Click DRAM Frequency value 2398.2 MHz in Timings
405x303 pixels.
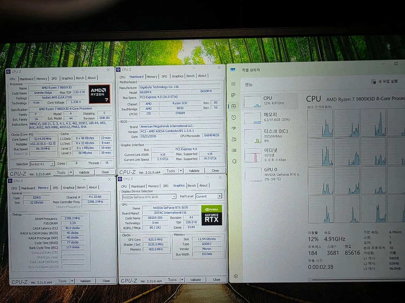72,218
